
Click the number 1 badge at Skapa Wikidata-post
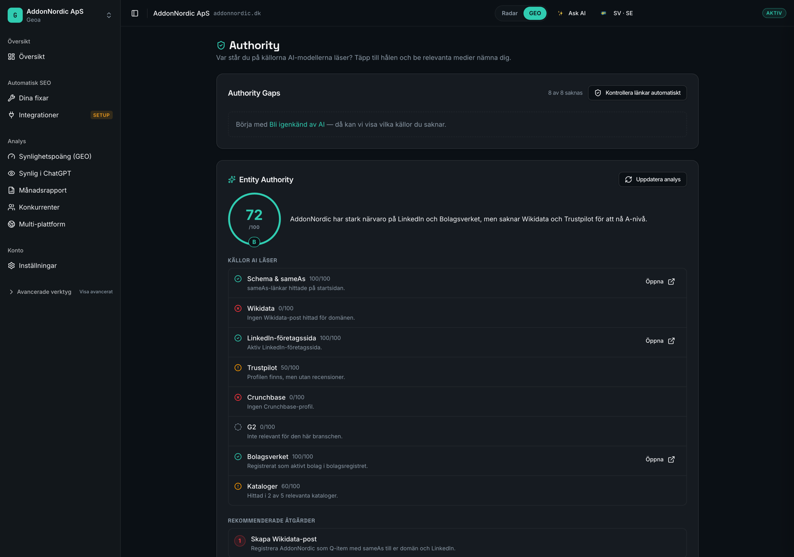point(240,541)
